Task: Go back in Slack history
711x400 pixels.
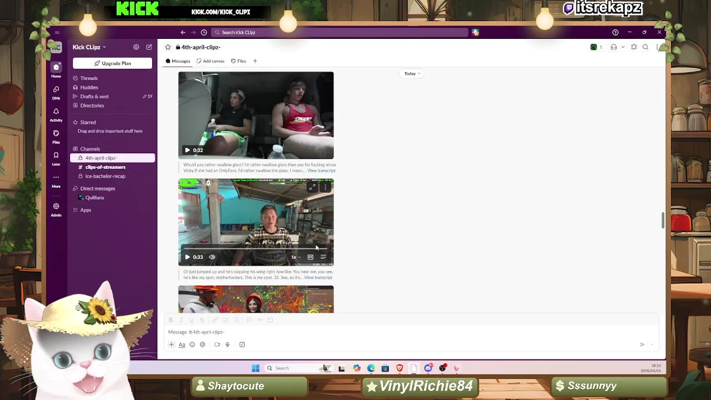Action: click(x=183, y=32)
